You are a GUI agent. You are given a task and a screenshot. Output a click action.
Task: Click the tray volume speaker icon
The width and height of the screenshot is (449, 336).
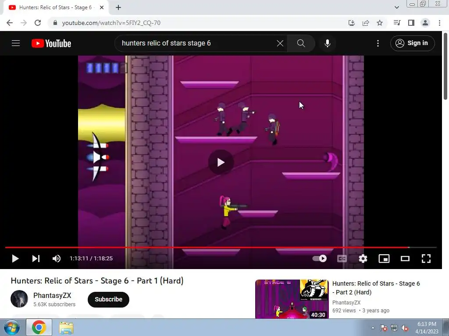point(405,328)
